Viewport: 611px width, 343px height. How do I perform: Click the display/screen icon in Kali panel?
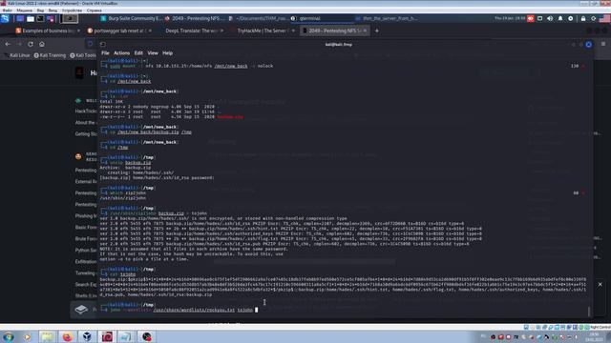pos(539,18)
